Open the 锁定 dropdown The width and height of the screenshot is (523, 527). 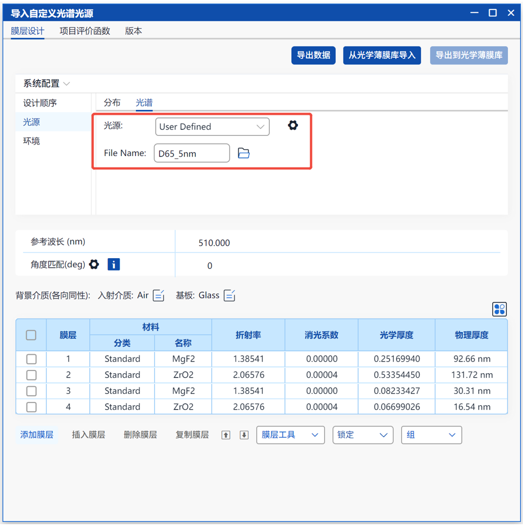[x=363, y=435]
